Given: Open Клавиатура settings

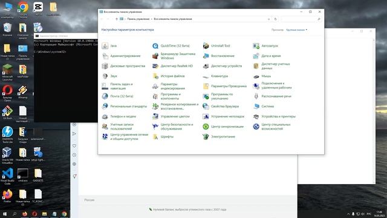Looking at the screenshot, I should coord(215,76).
